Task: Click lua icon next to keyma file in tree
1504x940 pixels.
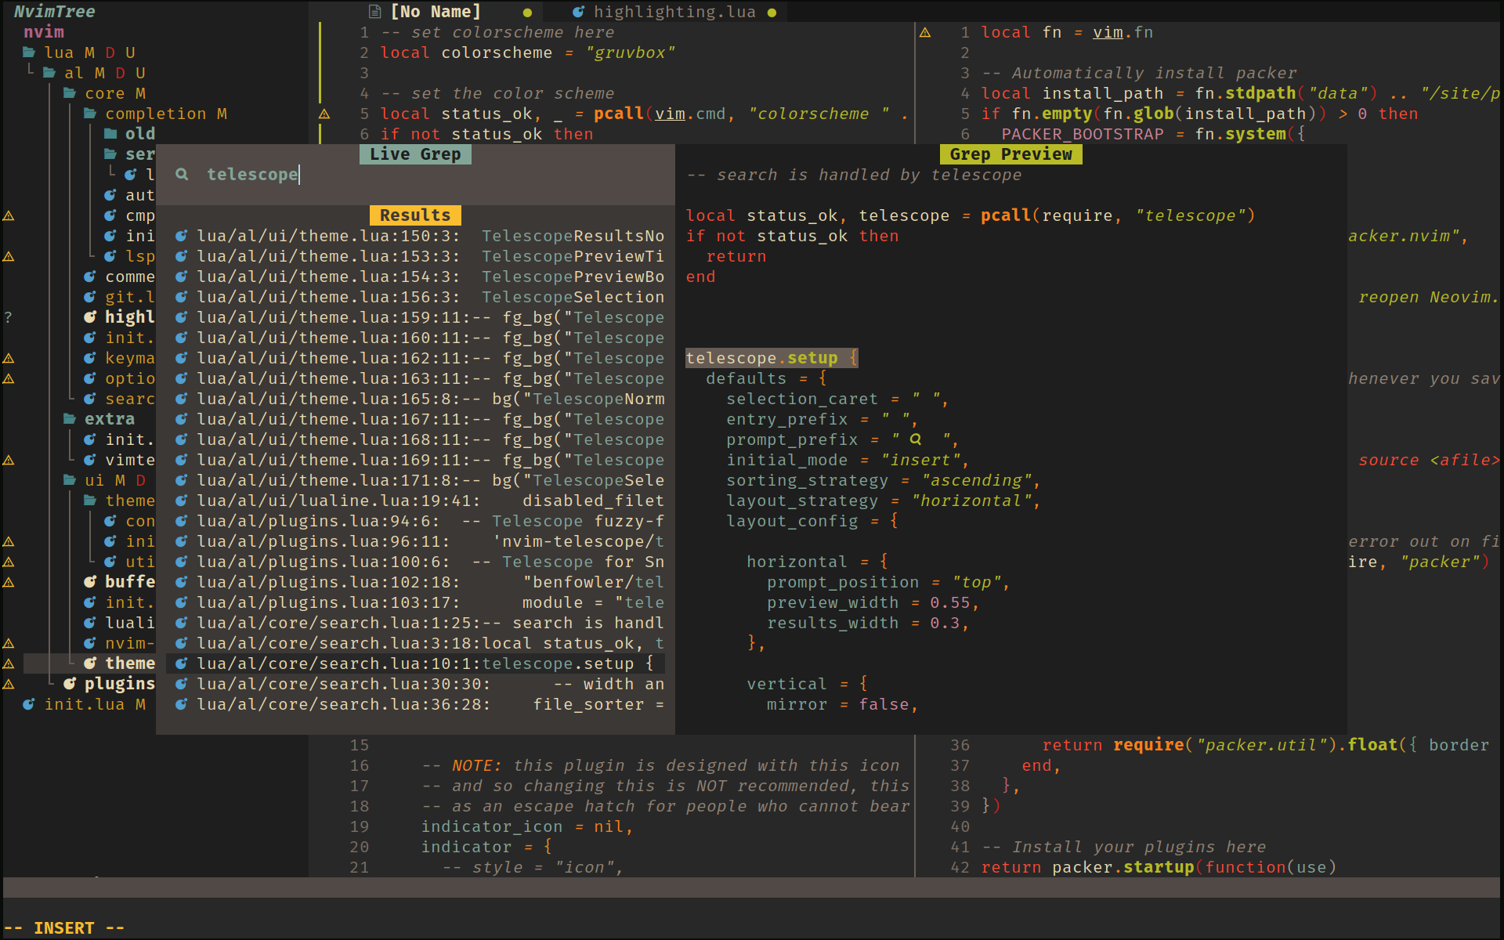Action: click(x=90, y=358)
